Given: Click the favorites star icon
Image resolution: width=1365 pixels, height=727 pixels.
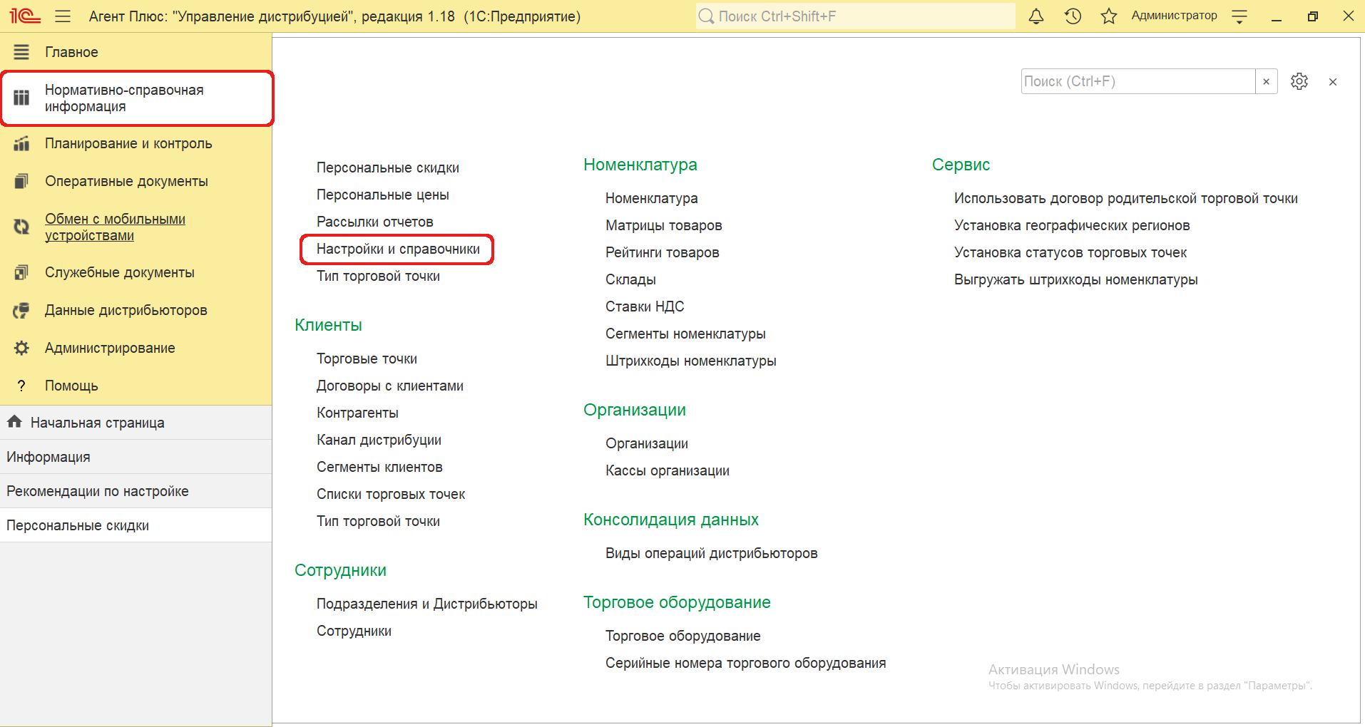Looking at the screenshot, I should coord(1108,16).
